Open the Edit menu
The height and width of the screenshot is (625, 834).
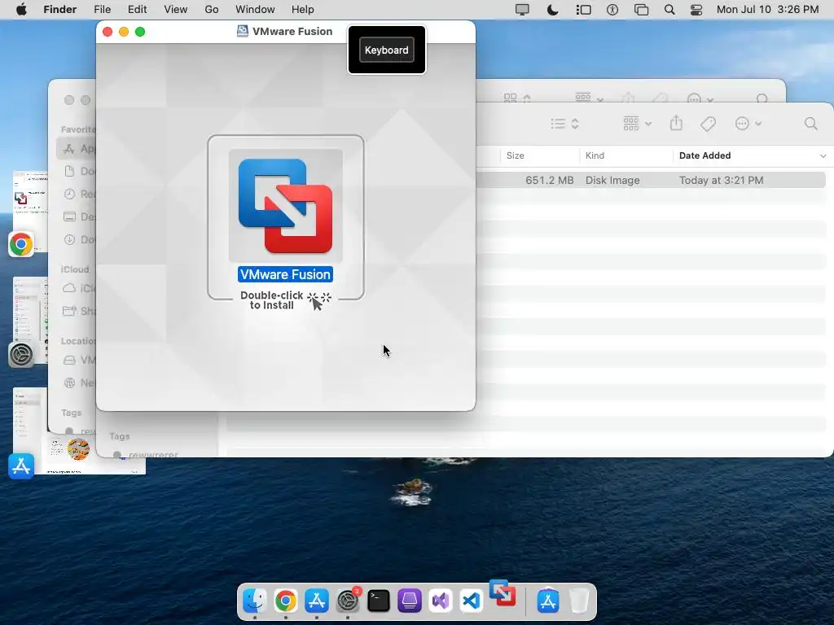tap(137, 10)
